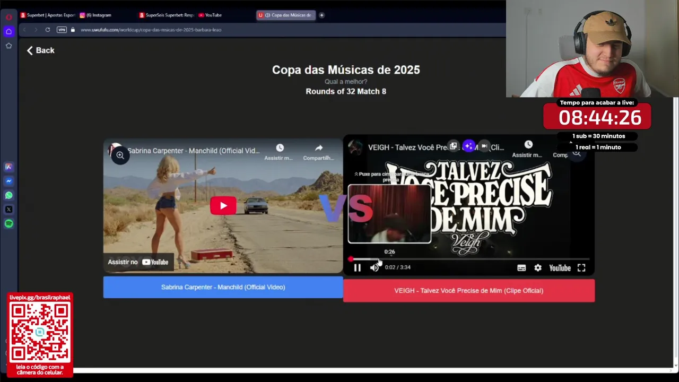Open Spotify from the sidebar
The height and width of the screenshot is (382, 679).
[8, 224]
